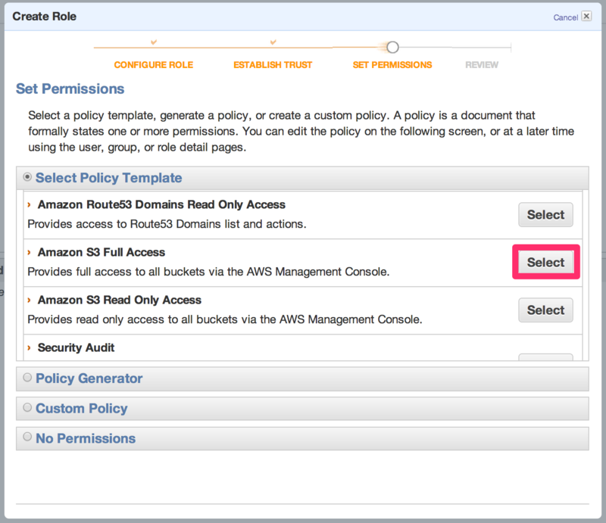The height and width of the screenshot is (523, 606).
Task: Click 'Provides read only access to all buckets' description
Action: coord(225,319)
